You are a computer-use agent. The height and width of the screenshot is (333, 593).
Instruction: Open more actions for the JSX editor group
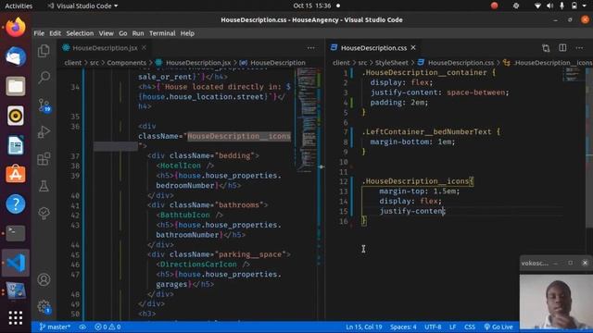311,48
